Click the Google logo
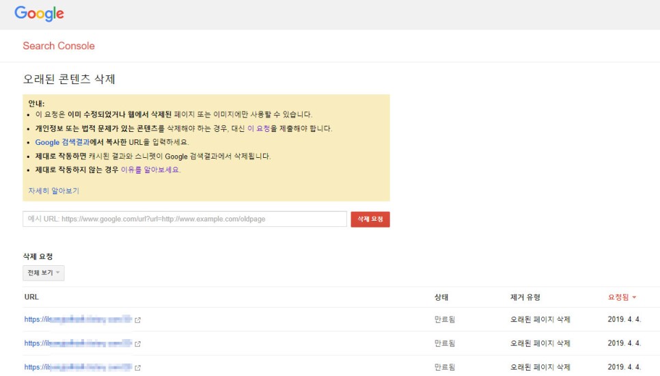 [39, 14]
